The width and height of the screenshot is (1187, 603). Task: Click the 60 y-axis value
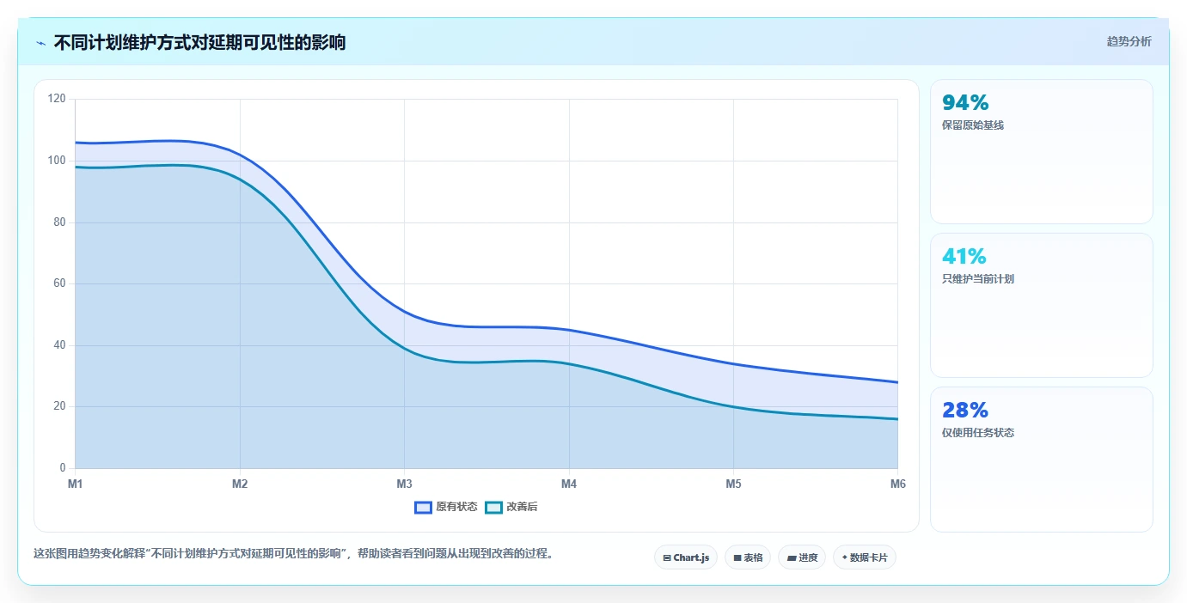(59, 283)
